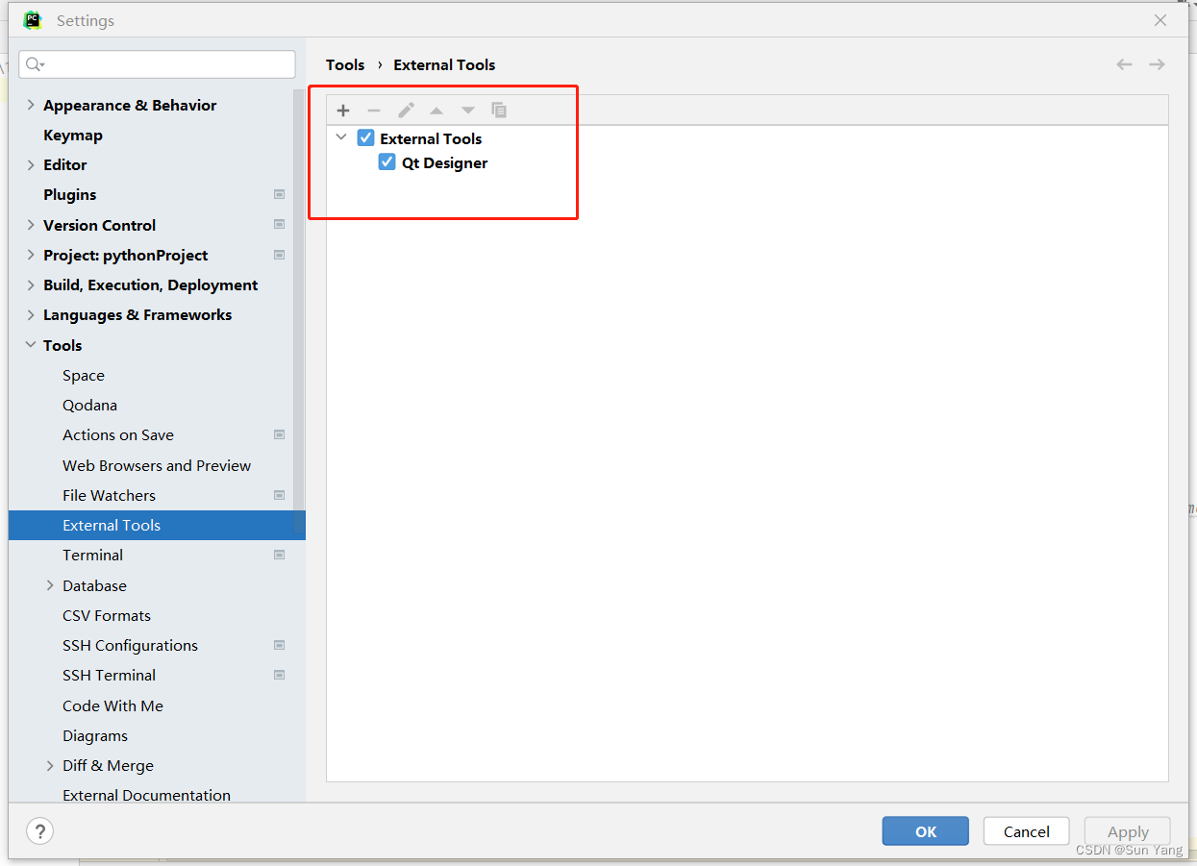Viewport: 1197px width, 866px height.
Task: Click the Apply button
Action: 1128,831
